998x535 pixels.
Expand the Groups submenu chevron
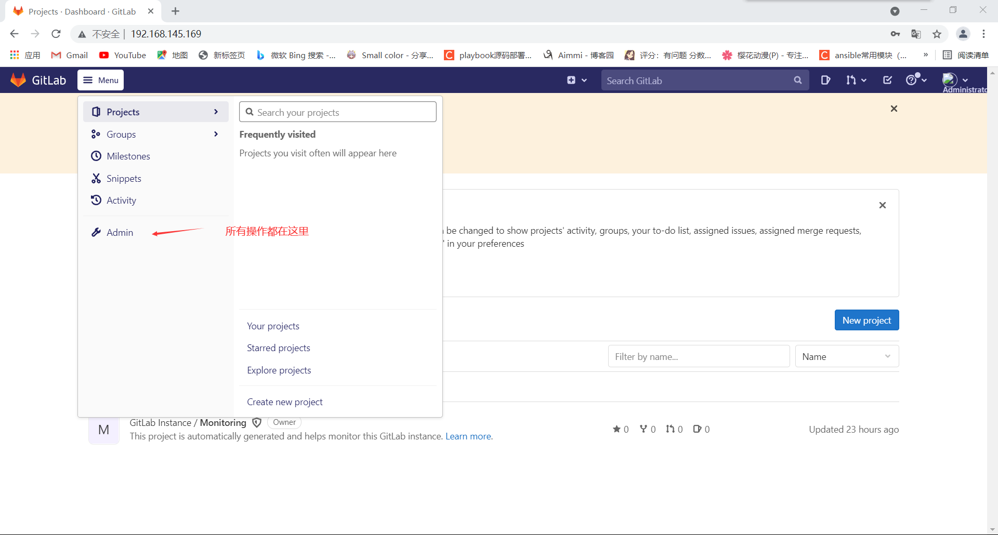point(216,134)
